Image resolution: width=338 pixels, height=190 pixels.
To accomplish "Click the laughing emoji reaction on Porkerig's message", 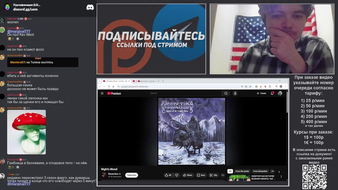I will (11, 39).
